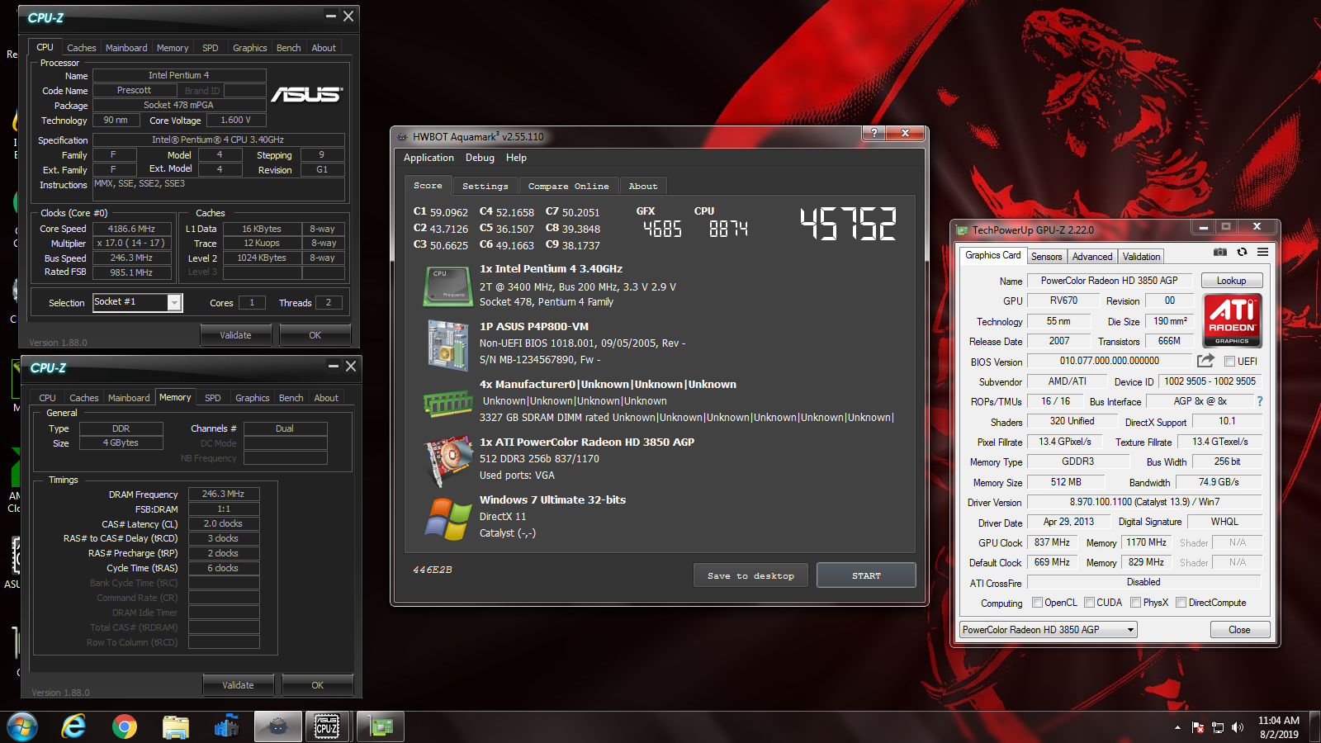This screenshot has height=743, width=1321.
Task: Open the volume speaker tray icon
Action: [1237, 727]
